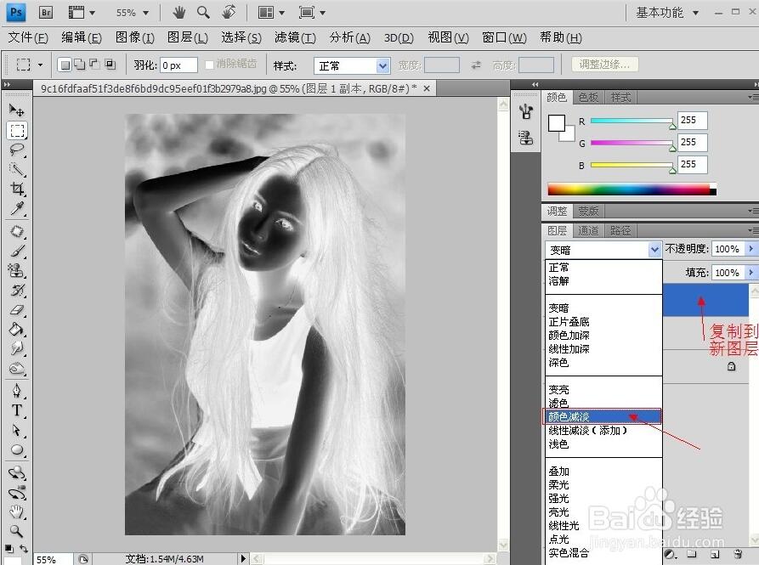759x565 pixels.
Task: Open the 样式 style dropdown showing 正常
Action: pyautogui.click(x=352, y=65)
